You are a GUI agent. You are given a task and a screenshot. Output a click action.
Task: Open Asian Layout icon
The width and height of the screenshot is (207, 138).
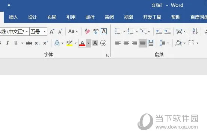(x=179, y=31)
